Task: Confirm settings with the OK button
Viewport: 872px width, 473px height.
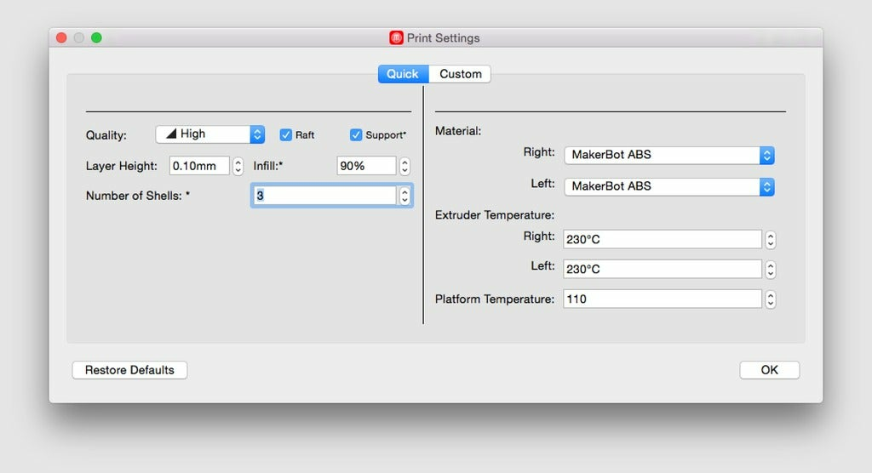Action: point(769,370)
